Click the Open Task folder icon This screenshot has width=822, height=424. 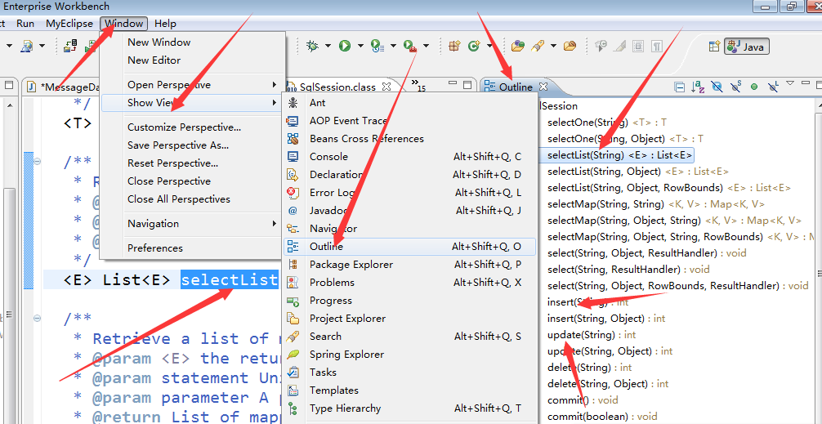(570, 46)
